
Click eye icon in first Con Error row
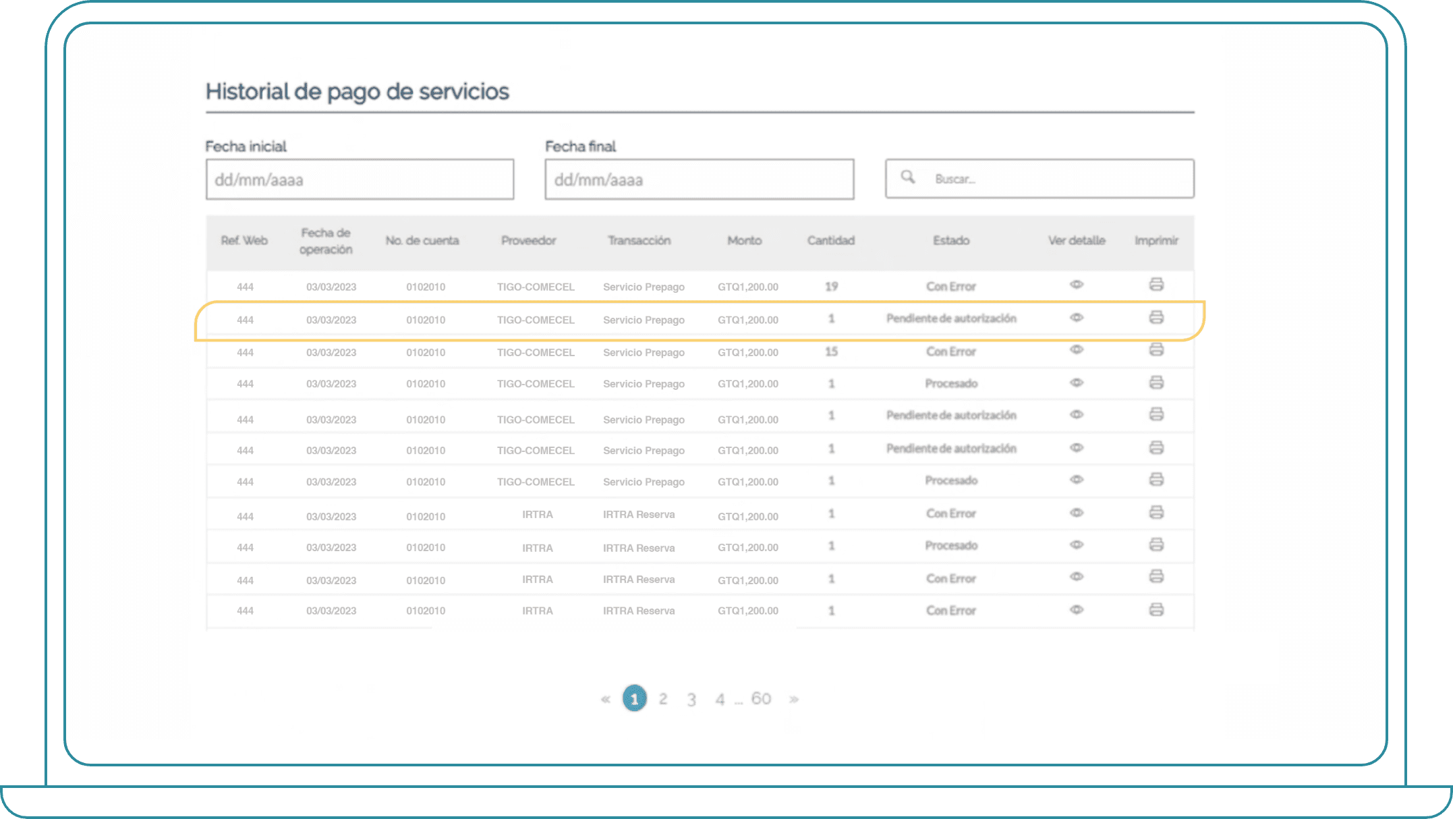(x=1077, y=285)
